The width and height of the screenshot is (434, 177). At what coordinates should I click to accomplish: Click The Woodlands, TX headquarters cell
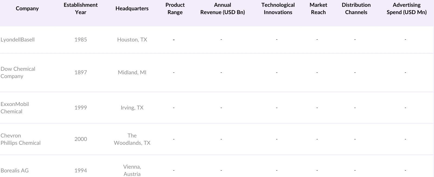click(x=132, y=139)
